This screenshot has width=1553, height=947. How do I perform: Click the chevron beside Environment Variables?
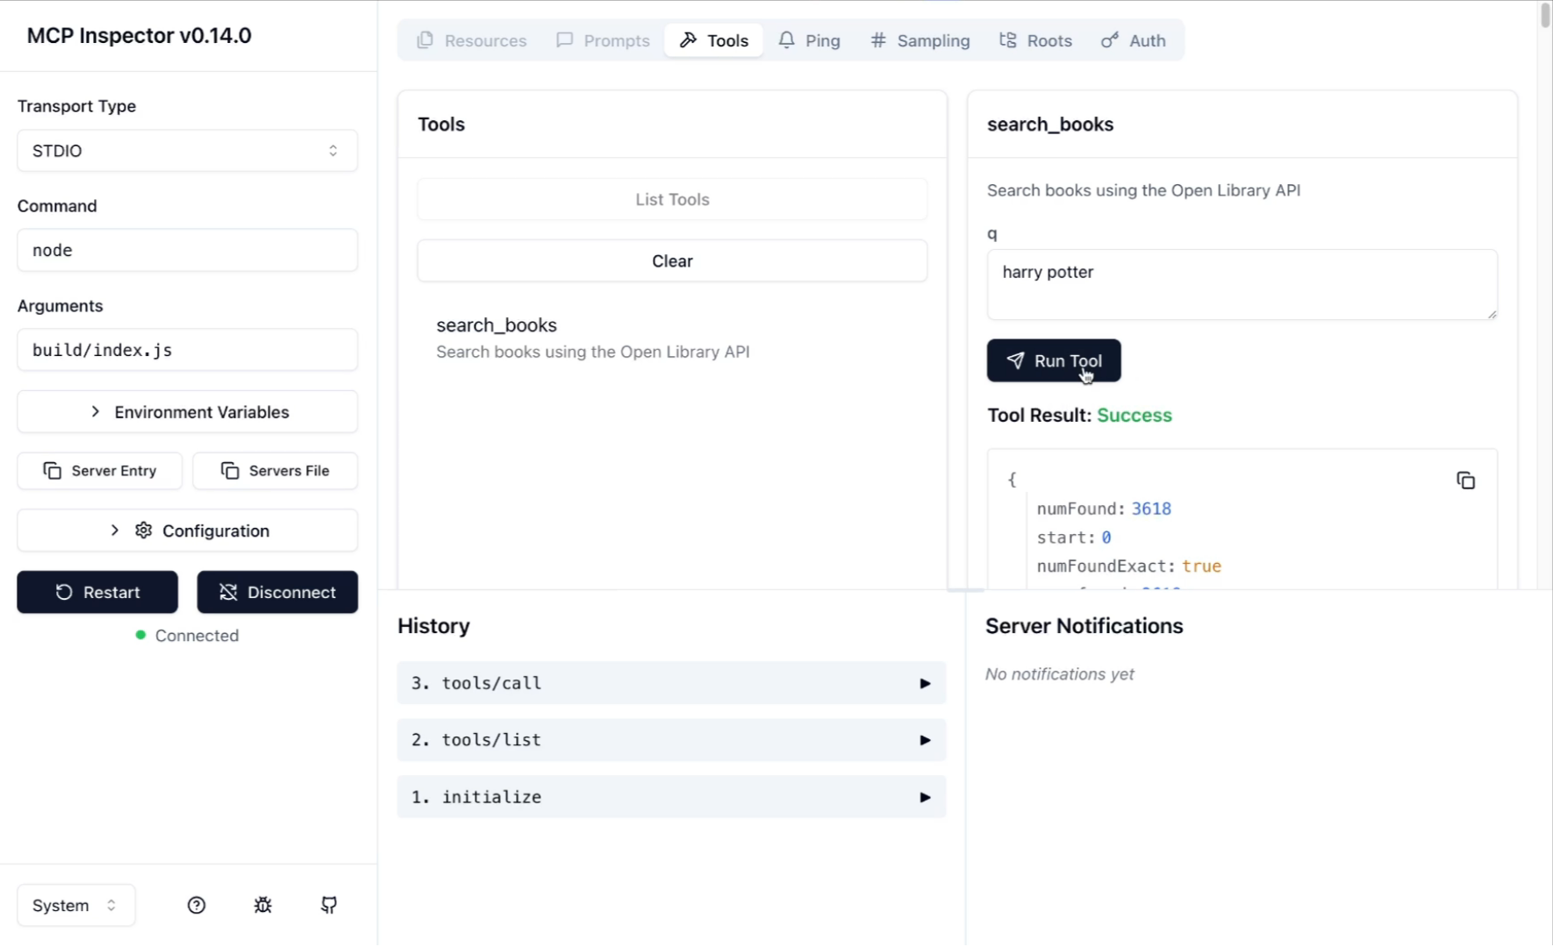point(96,412)
